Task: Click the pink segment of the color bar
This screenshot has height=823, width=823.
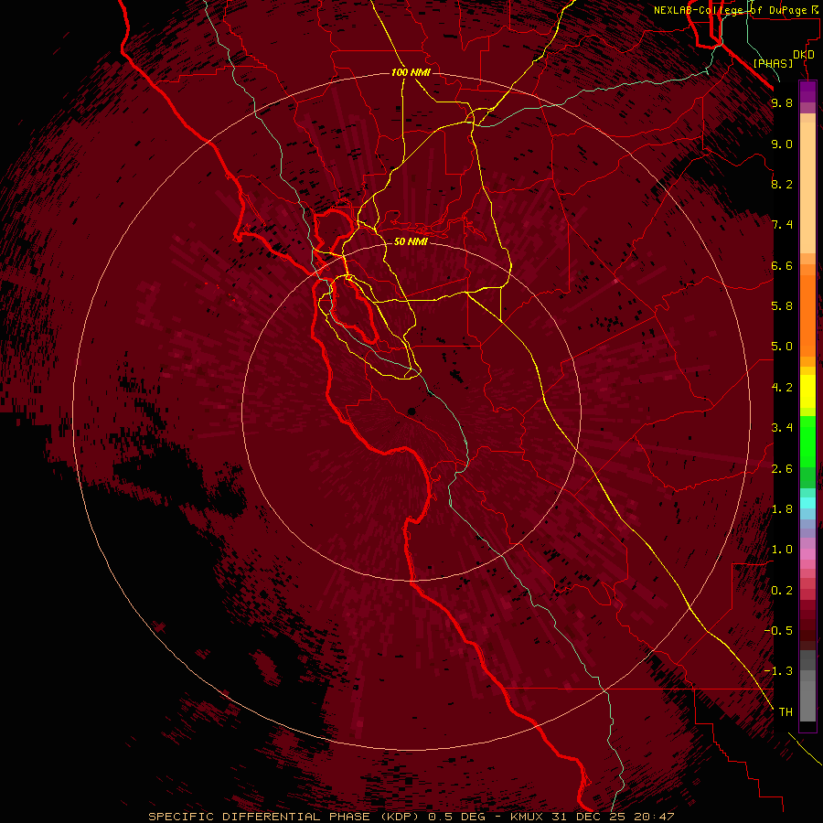Action: tap(807, 554)
